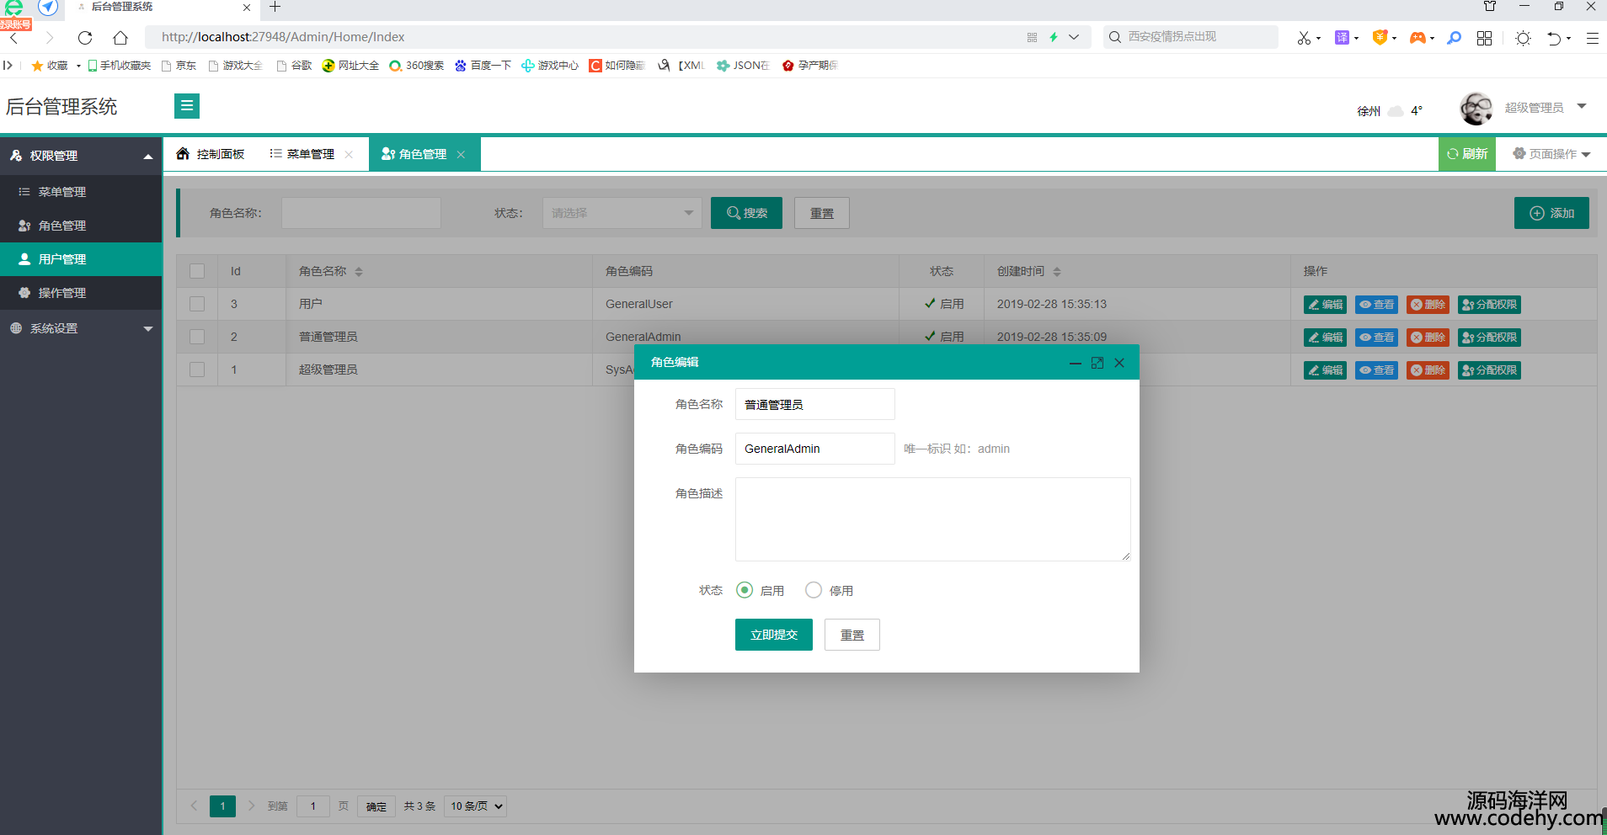
Task: Select the 停用 status radio button
Action: point(814,590)
